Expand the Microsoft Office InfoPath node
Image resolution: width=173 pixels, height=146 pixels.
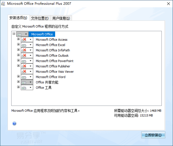click(x=19, y=49)
